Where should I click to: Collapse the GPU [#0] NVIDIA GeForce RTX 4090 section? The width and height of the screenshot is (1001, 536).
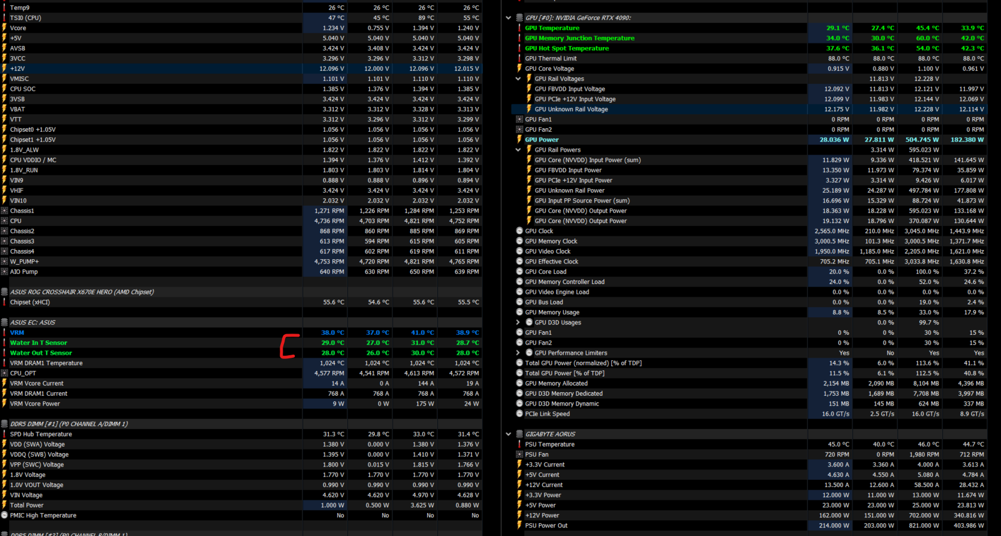point(509,18)
